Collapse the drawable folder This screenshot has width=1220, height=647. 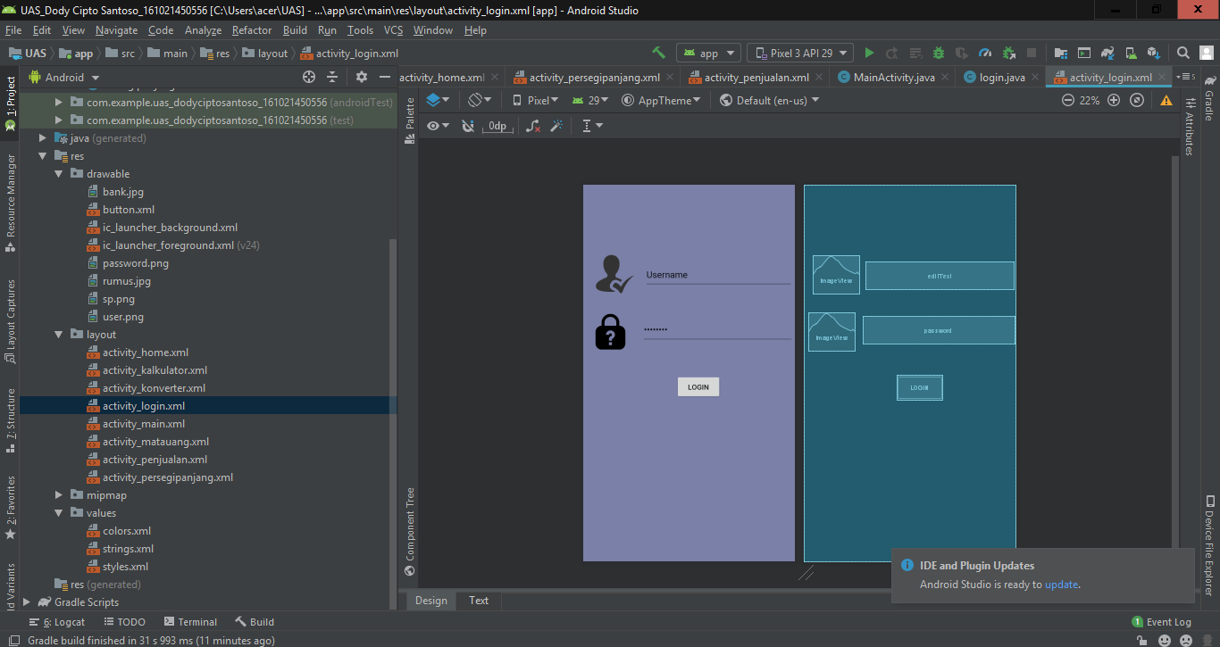click(58, 173)
